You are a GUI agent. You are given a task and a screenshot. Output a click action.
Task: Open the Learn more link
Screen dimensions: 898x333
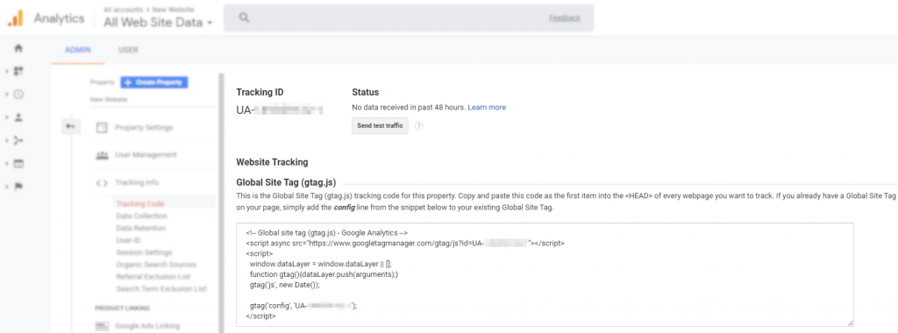[x=487, y=108]
